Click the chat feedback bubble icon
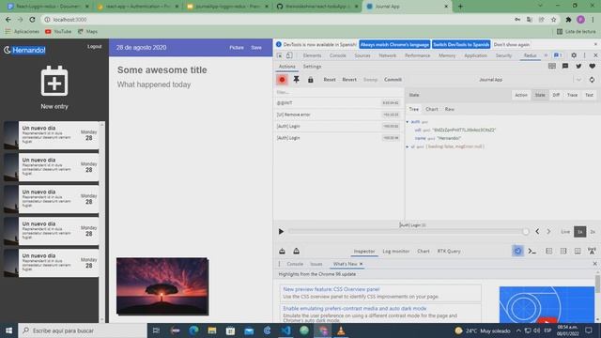 tap(565, 67)
